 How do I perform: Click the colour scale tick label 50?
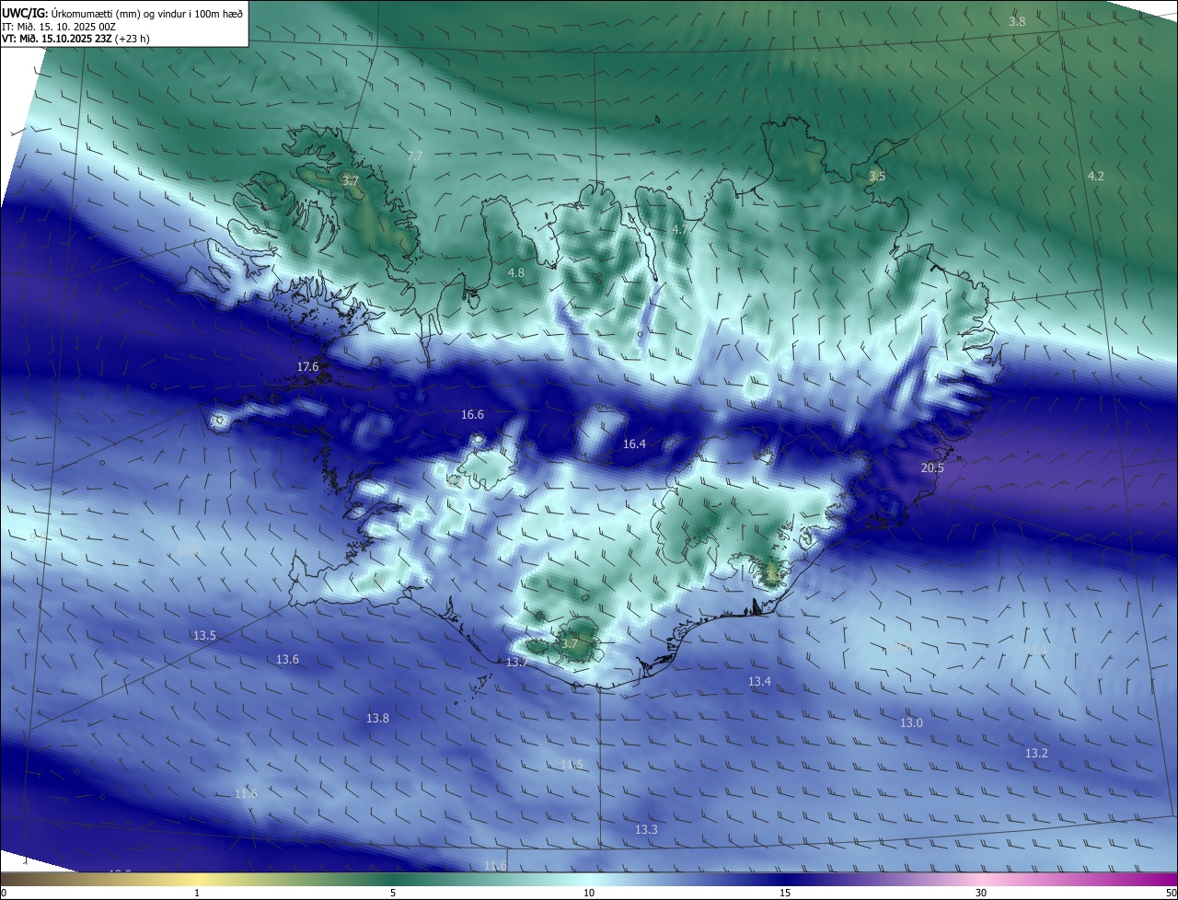pos(1171,893)
